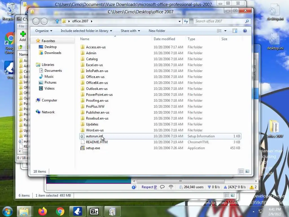Expand the office 2007 breadcrumb arrow
The width and height of the screenshot is (289, 217).
click(x=92, y=21)
